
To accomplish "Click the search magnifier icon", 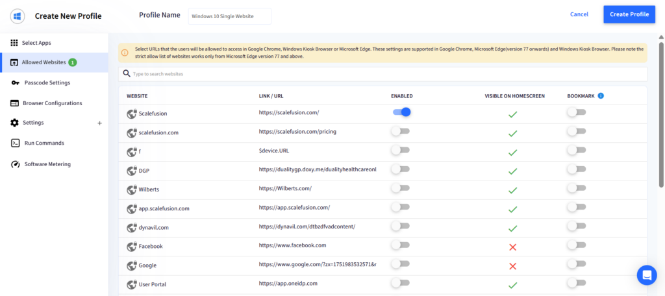I will [x=127, y=73].
